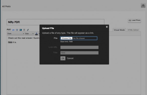Click the Add video icon in Add row
The height and width of the screenshot is (95, 147).
click(x=21, y=30)
